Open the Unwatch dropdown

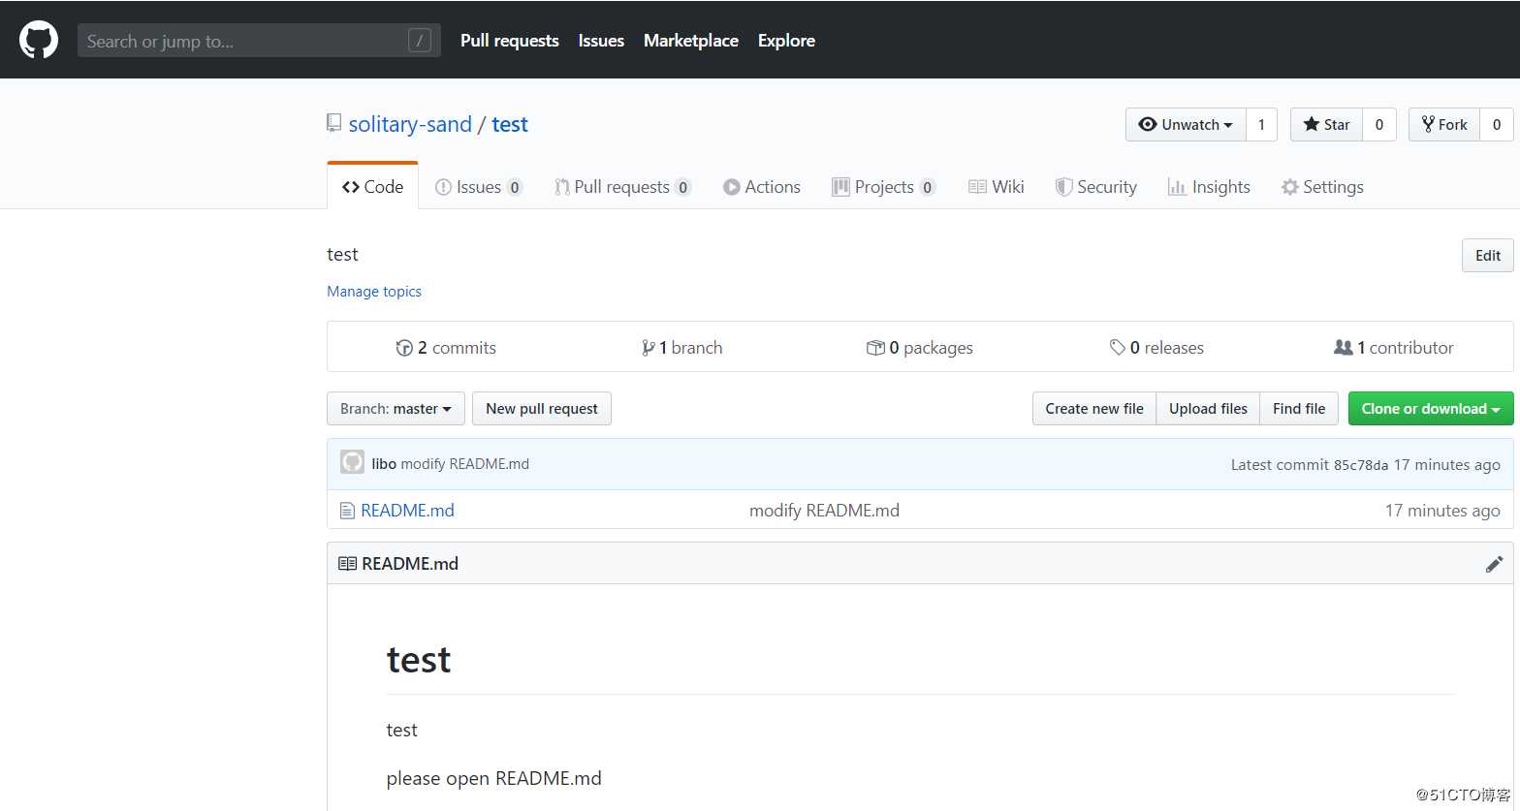(x=1186, y=124)
